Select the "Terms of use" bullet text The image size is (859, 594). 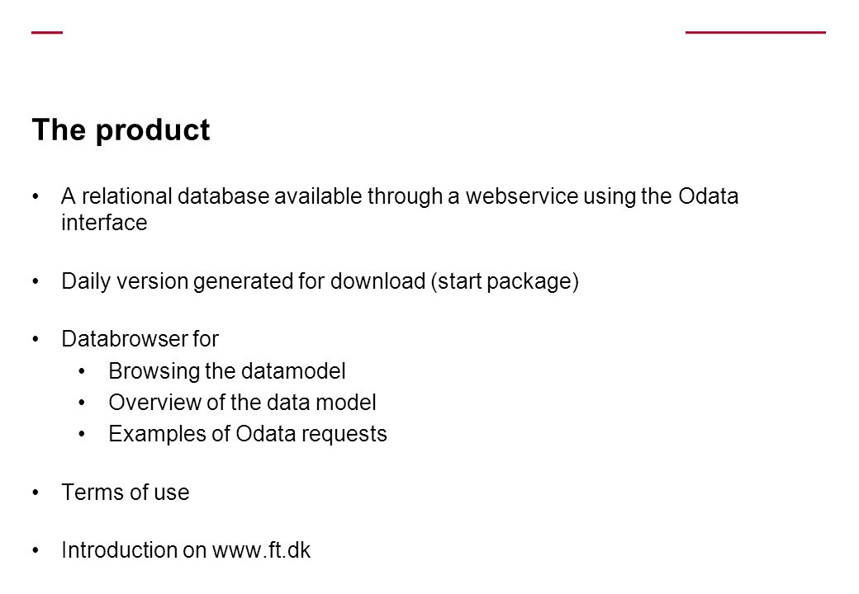tap(126, 493)
